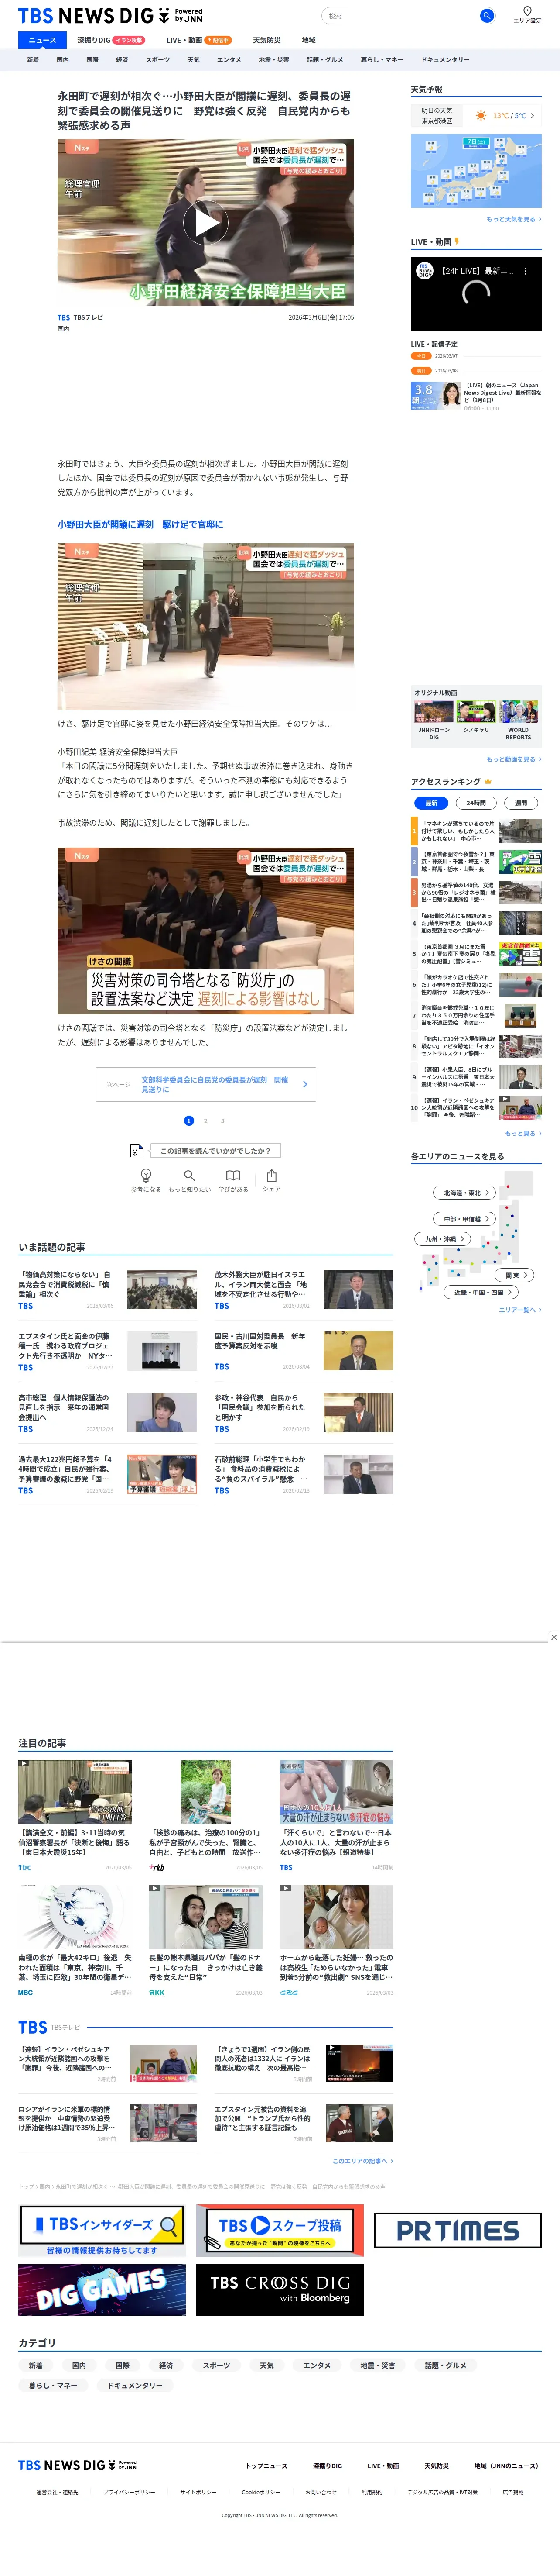Image resolution: width=560 pixels, height=2576 pixels.
Task: Click the 国内 tag under the article video
Action: (x=64, y=329)
